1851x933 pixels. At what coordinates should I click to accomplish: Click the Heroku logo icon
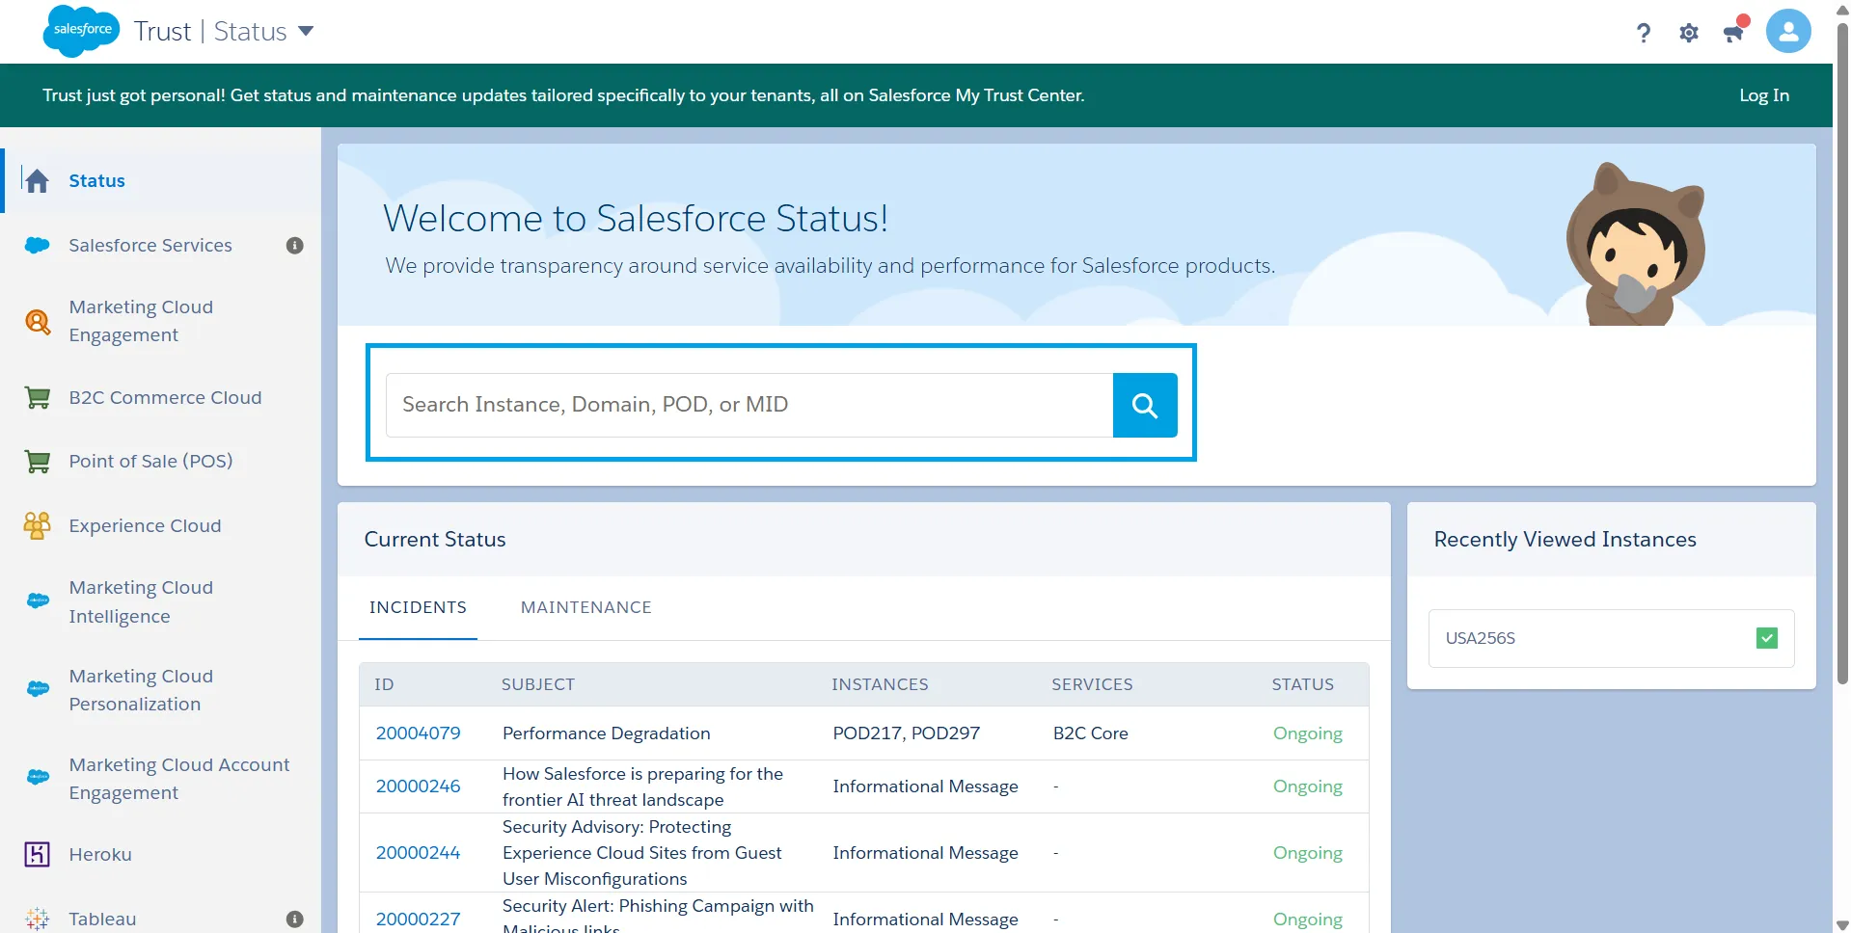pos(38,854)
